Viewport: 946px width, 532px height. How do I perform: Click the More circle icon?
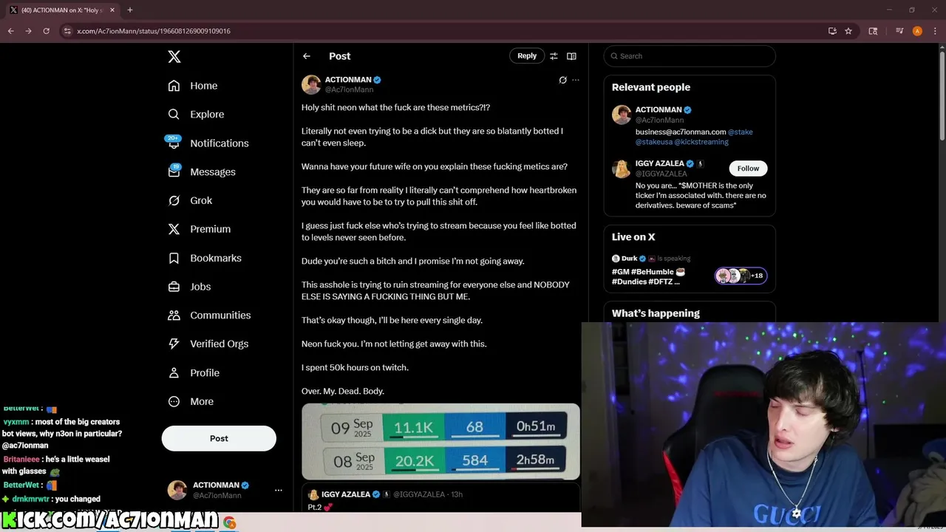click(x=174, y=401)
